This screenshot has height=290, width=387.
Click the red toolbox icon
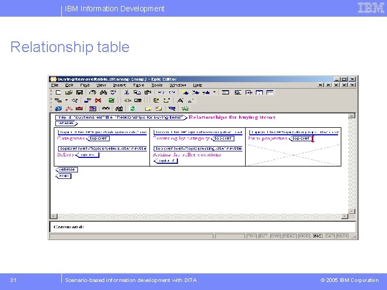click(79, 108)
